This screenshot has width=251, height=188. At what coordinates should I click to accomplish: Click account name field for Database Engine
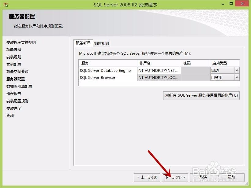tap(159, 71)
